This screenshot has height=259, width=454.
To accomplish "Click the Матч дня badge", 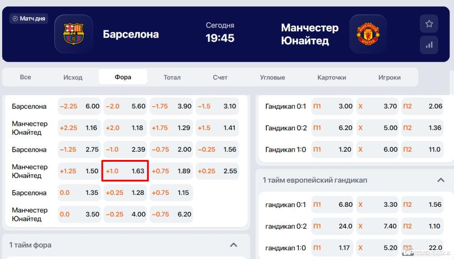I will tap(29, 19).
